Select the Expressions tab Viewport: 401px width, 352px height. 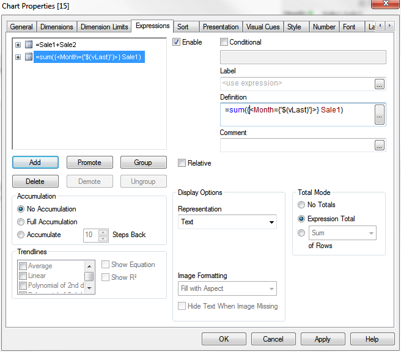click(x=152, y=26)
